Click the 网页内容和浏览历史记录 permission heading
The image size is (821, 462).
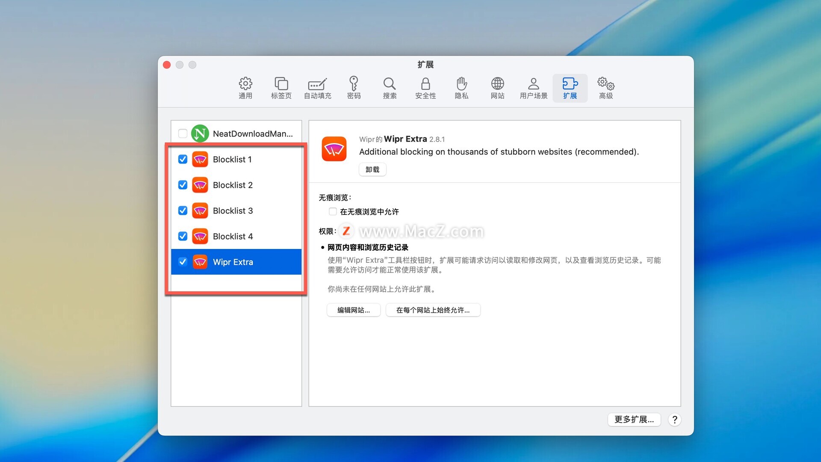pyautogui.click(x=368, y=247)
